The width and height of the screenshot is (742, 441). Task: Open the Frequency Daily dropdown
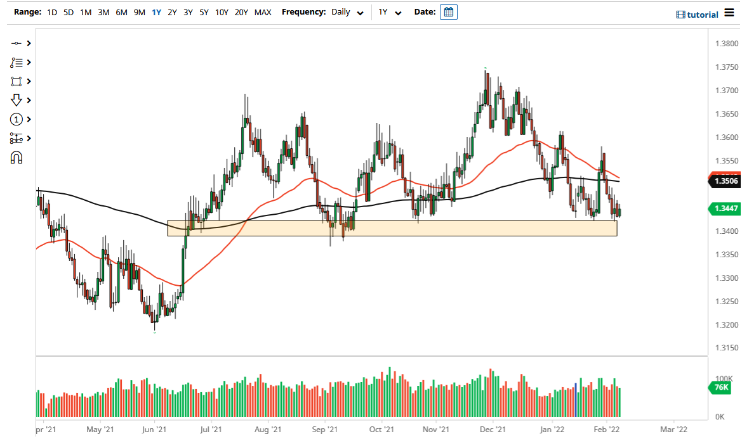click(347, 12)
